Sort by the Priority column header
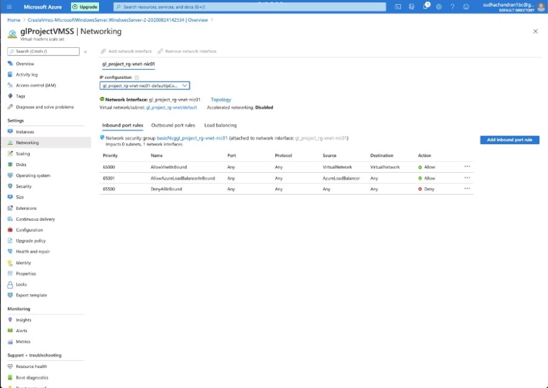 click(110, 155)
